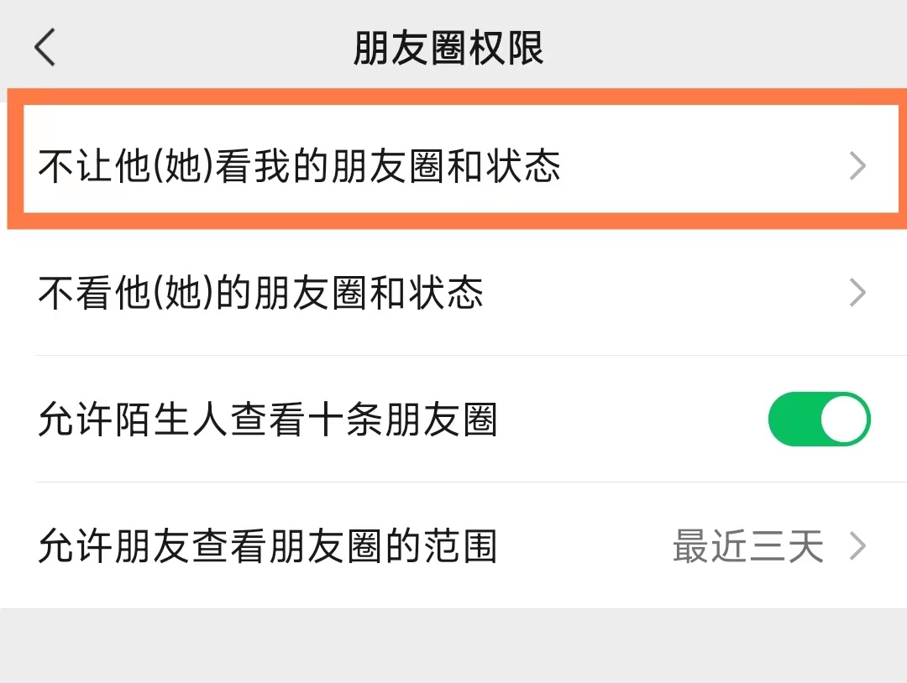Expand the chevron next to 不让他(她)看我的朋友圈和状态

pyautogui.click(x=857, y=165)
